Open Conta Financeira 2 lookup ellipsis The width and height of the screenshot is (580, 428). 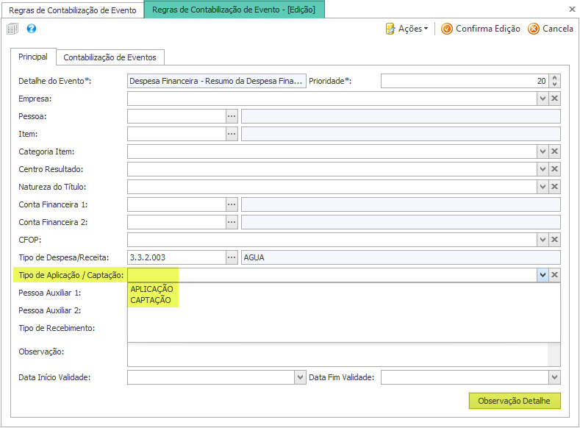click(232, 222)
